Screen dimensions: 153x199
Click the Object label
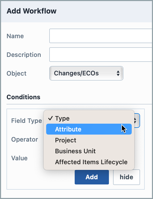pos(16,74)
